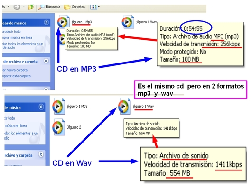The width and height of the screenshot is (251, 188).
Task: Click 'Compartir esta carpeta' link in upper window
Action: click(x=17, y=76)
